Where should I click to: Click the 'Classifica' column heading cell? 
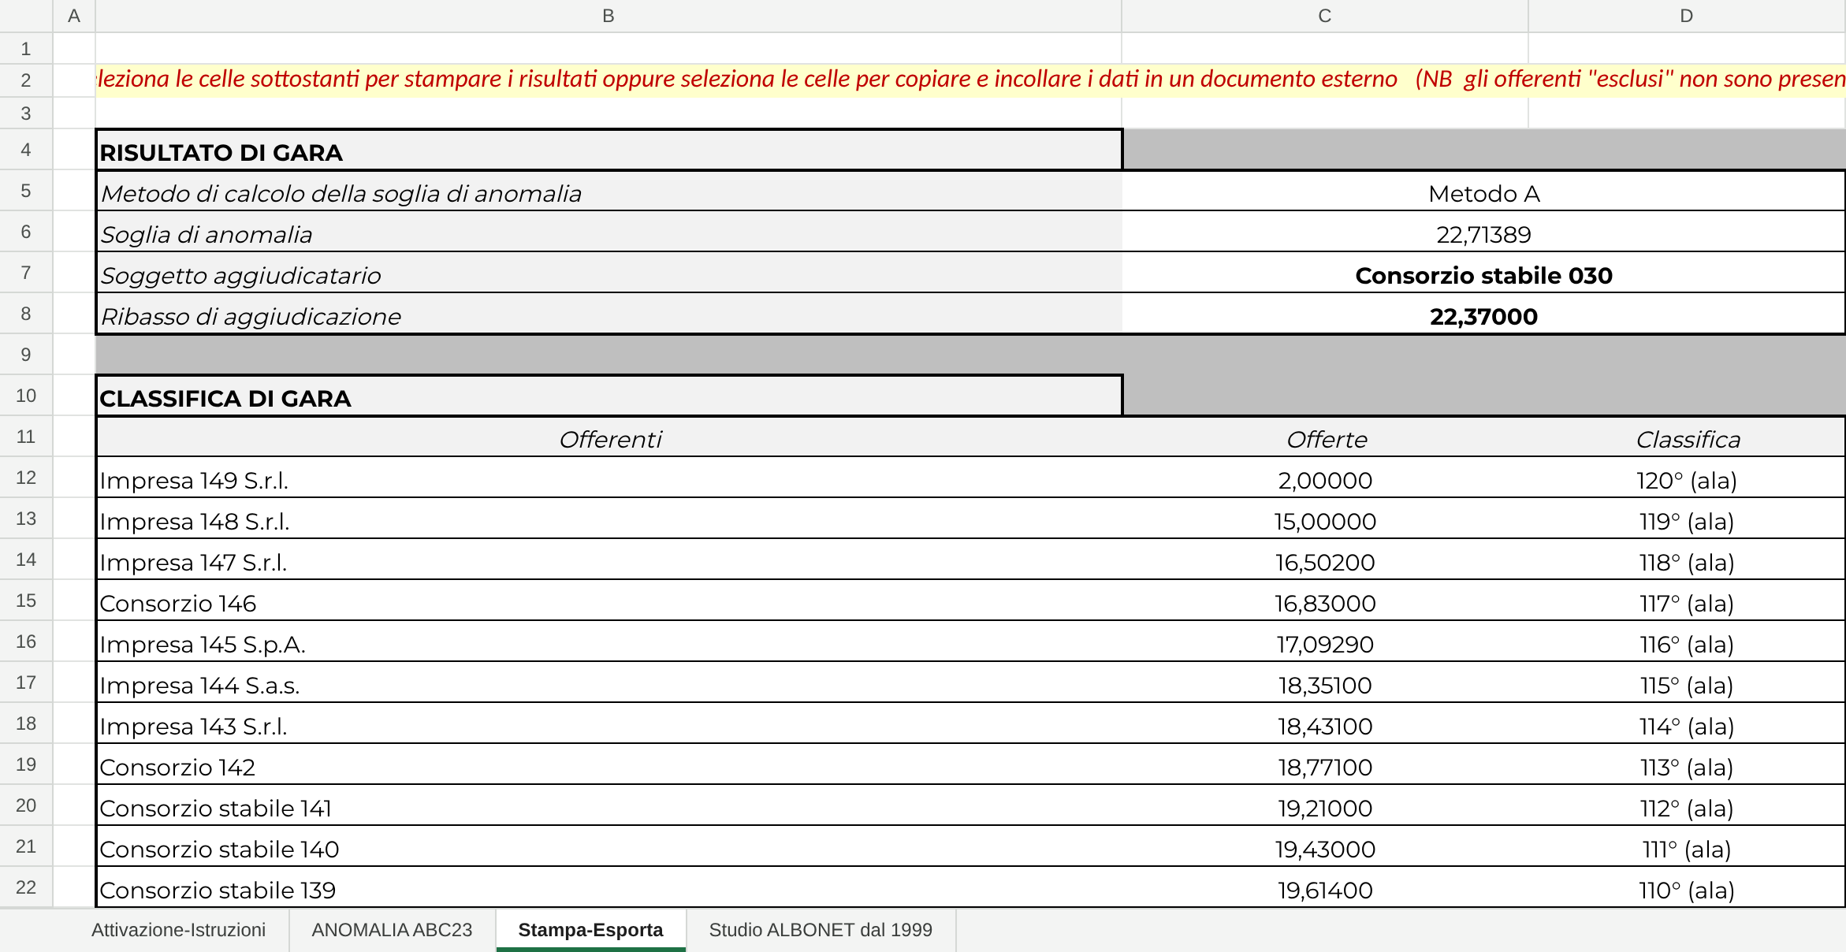1687,438
